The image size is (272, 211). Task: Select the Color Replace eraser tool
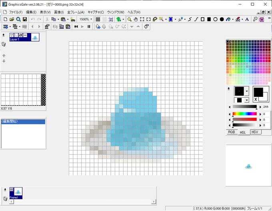(x=238, y=19)
